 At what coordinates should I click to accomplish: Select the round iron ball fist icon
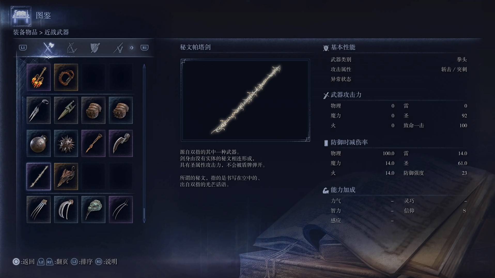click(38, 143)
